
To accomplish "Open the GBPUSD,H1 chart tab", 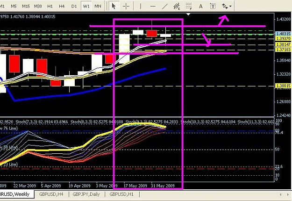I will pos(121,194).
